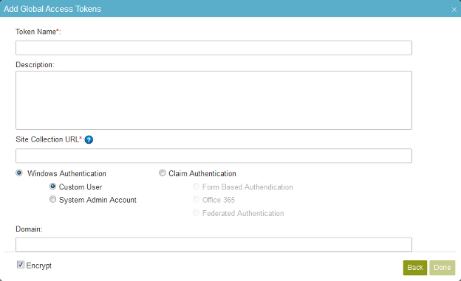461x281 pixels.
Task: Select the Form Based Authentication radio button
Action: tap(196, 186)
